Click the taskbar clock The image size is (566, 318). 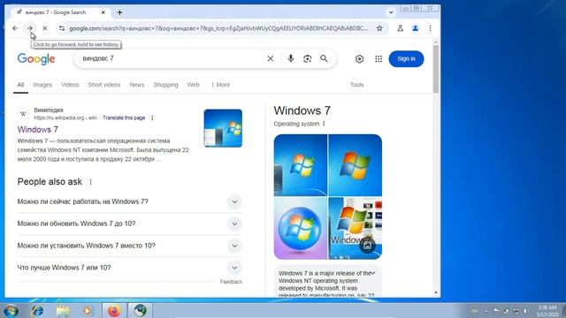tap(547, 311)
